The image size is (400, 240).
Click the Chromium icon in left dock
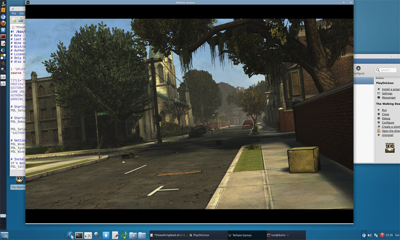(x=3, y=17)
